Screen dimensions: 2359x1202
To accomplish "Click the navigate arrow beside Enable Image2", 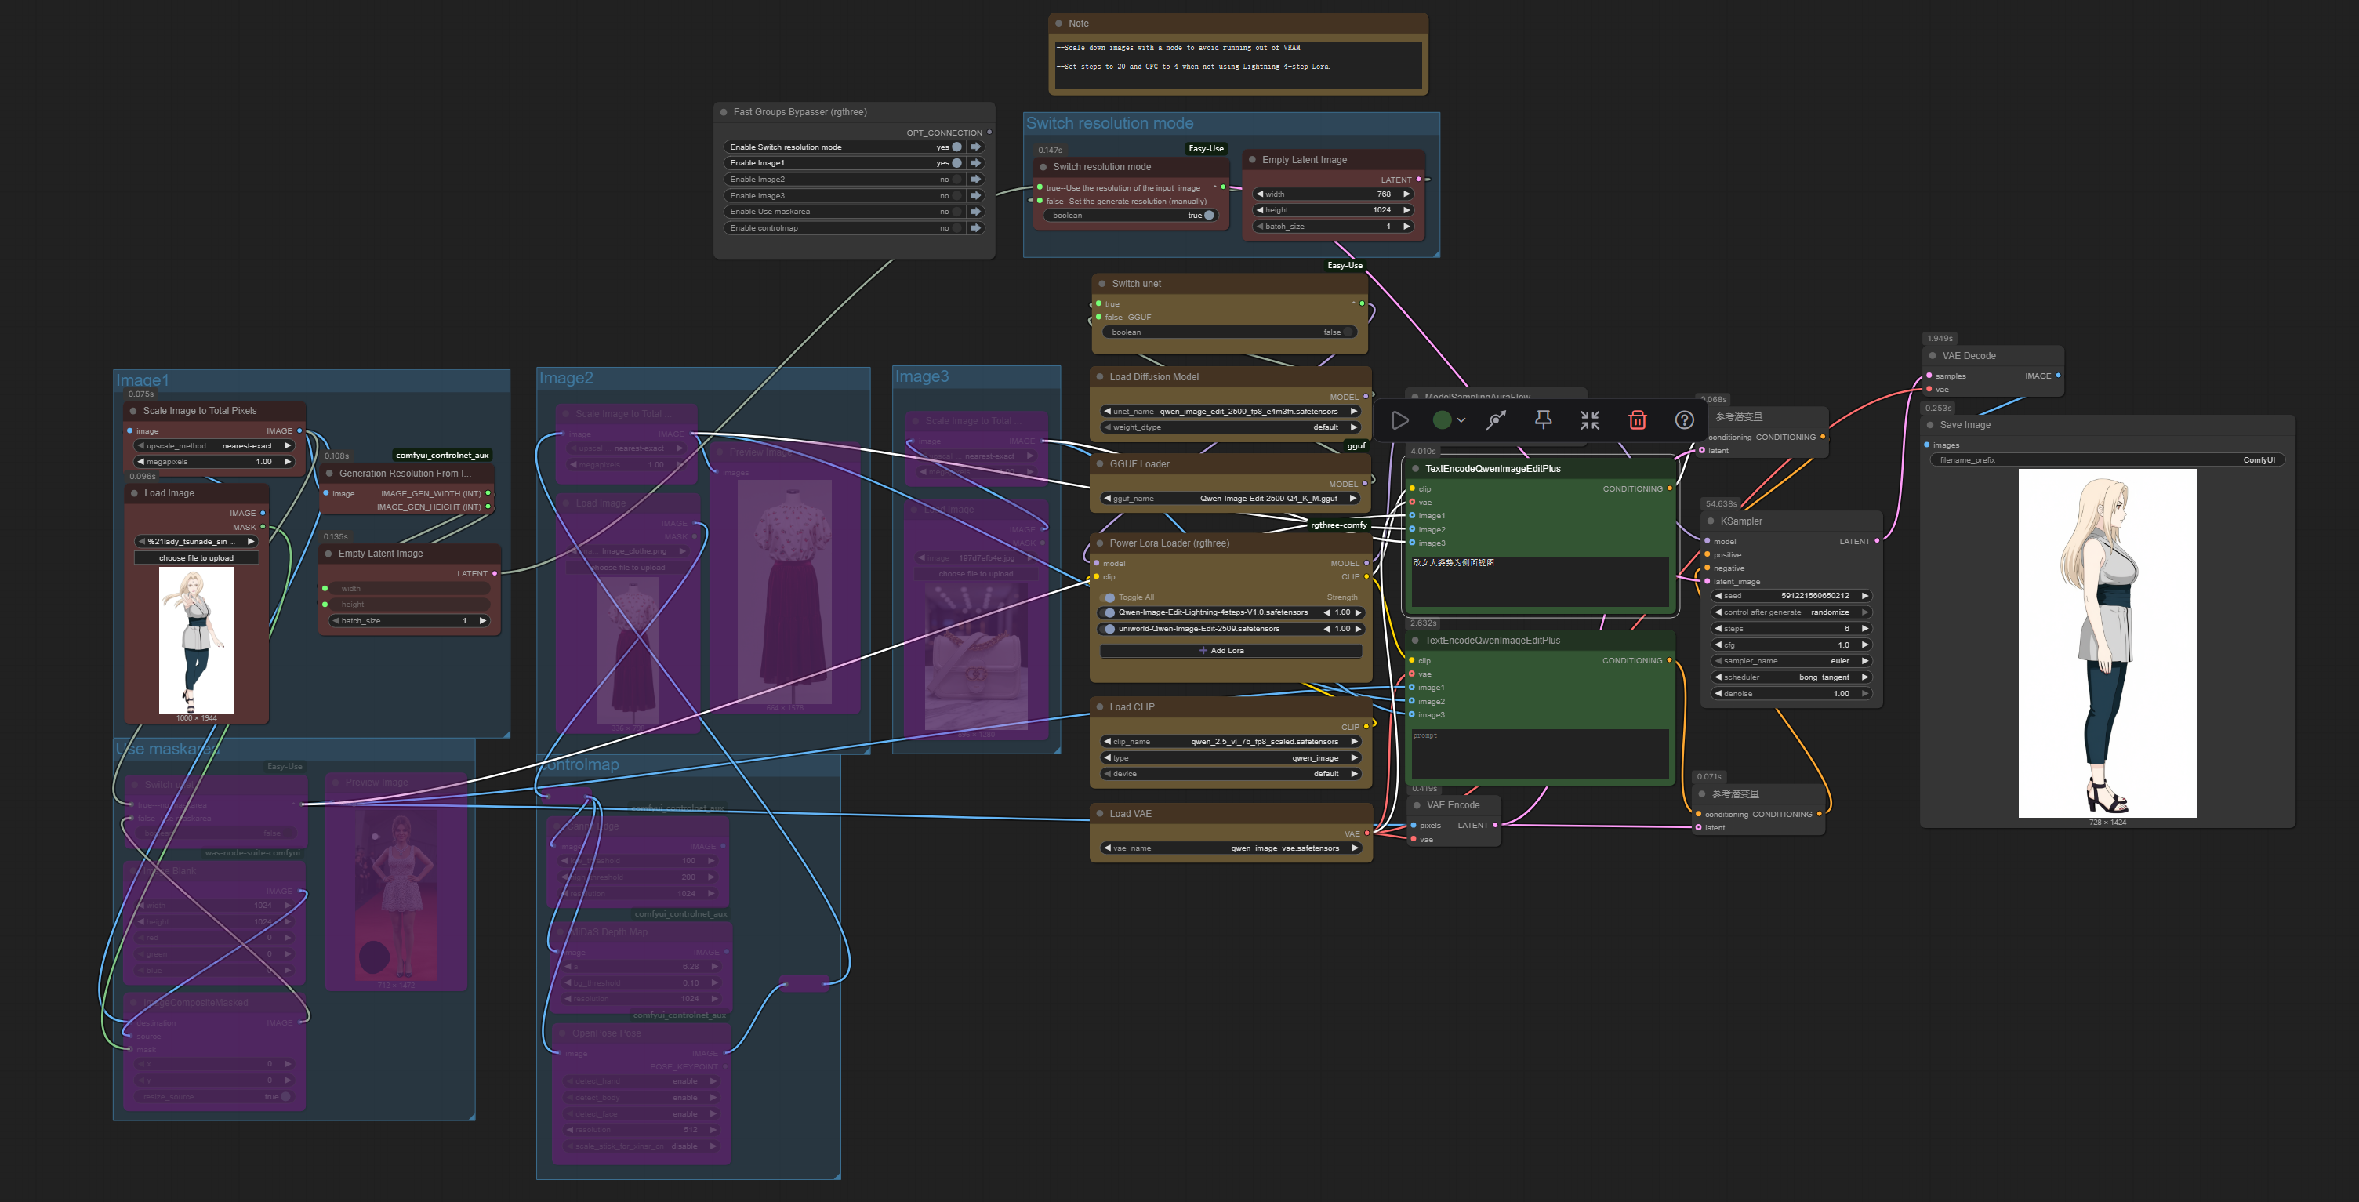I will (975, 180).
